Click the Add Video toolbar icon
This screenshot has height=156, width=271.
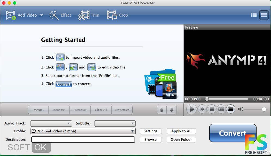coord(11,15)
